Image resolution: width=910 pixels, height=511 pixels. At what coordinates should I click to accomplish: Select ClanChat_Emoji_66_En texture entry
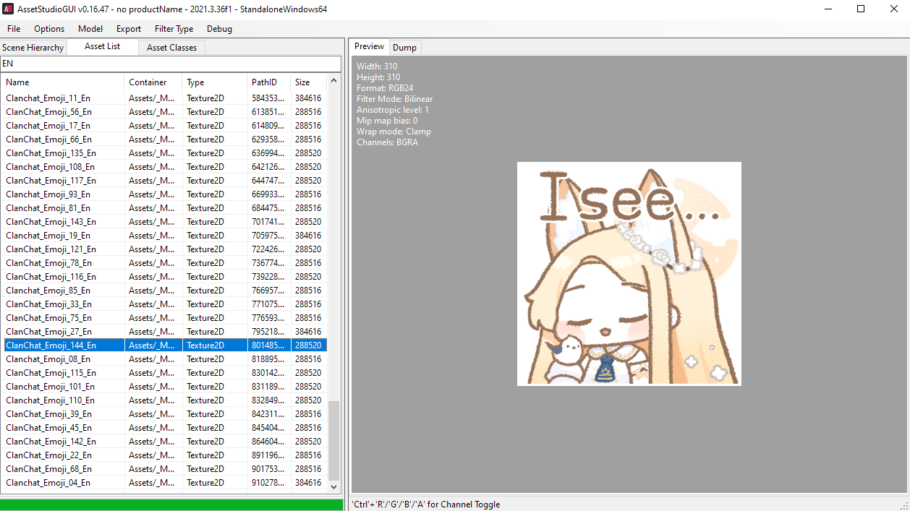[166, 139]
